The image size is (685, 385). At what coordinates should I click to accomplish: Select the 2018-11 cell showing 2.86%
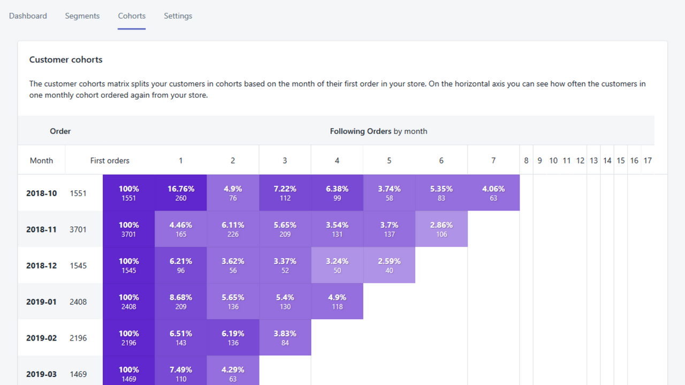point(441,229)
